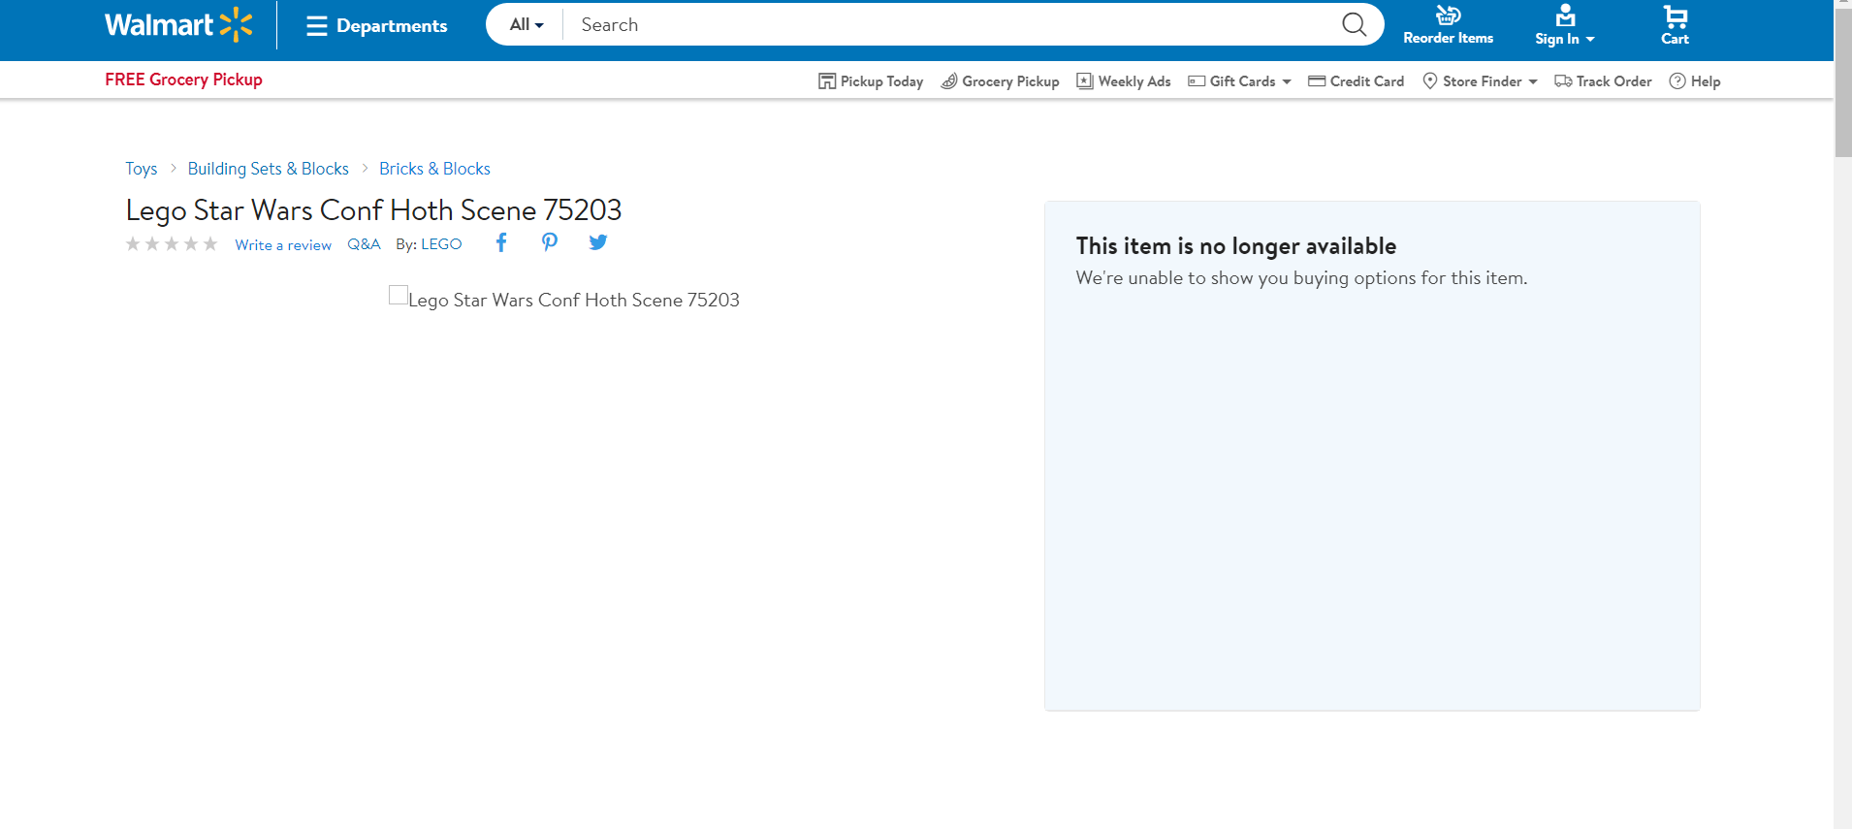The width and height of the screenshot is (1852, 829).
Task: Go to Grocery Pickup in the nav bar
Action: click(1000, 81)
